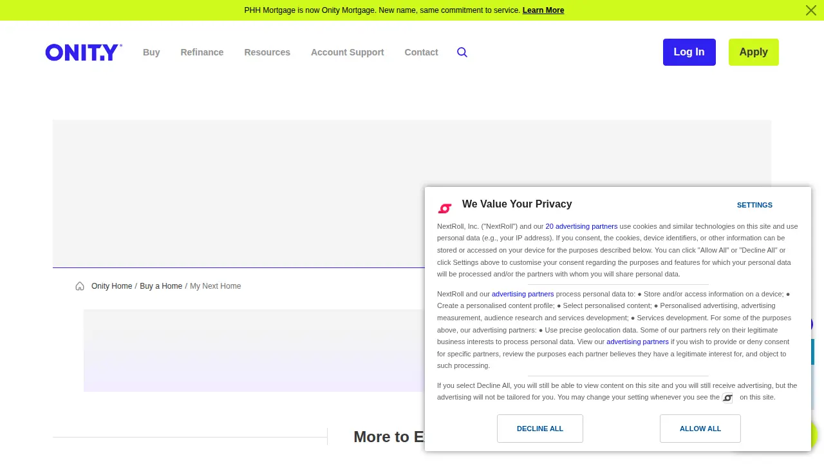
Task: Click Allow All cookies
Action: [x=700, y=429]
